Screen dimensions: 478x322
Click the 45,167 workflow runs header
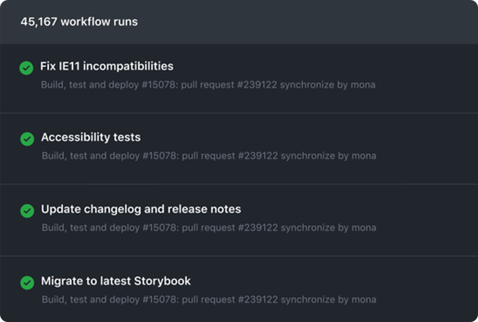pos(79,22)
